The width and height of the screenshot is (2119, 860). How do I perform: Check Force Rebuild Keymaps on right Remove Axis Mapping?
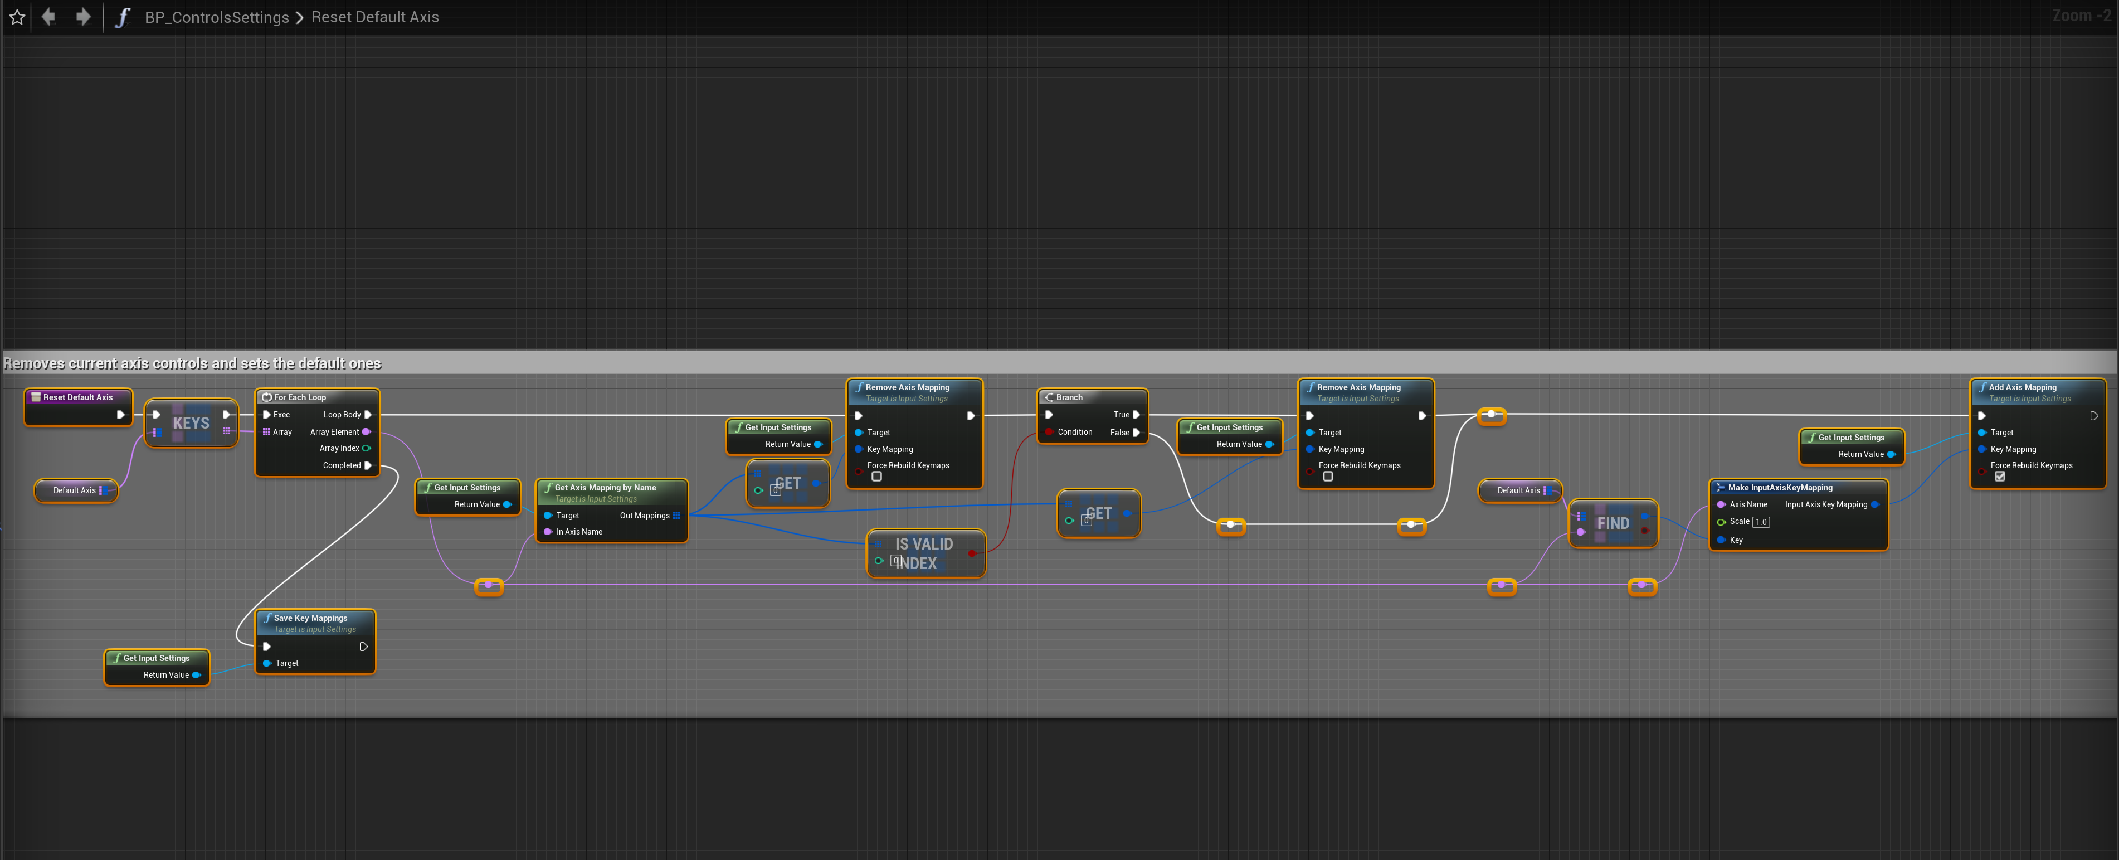click(x=1328, y=477)
